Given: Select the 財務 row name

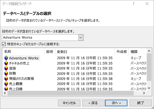Looking at the screenshot, I should (12, 74).
